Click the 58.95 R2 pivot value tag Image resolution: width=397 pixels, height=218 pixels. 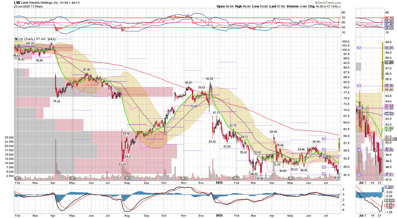(x=389, y=48)
